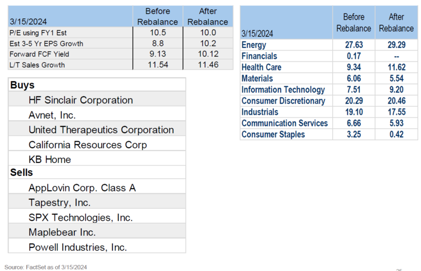Click KB Home in the Buys list

50,160
